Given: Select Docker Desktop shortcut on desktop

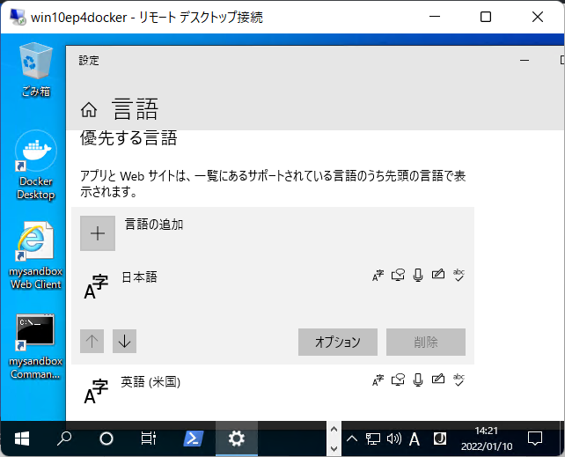Looking at the screenshot, I should point(36,165).
